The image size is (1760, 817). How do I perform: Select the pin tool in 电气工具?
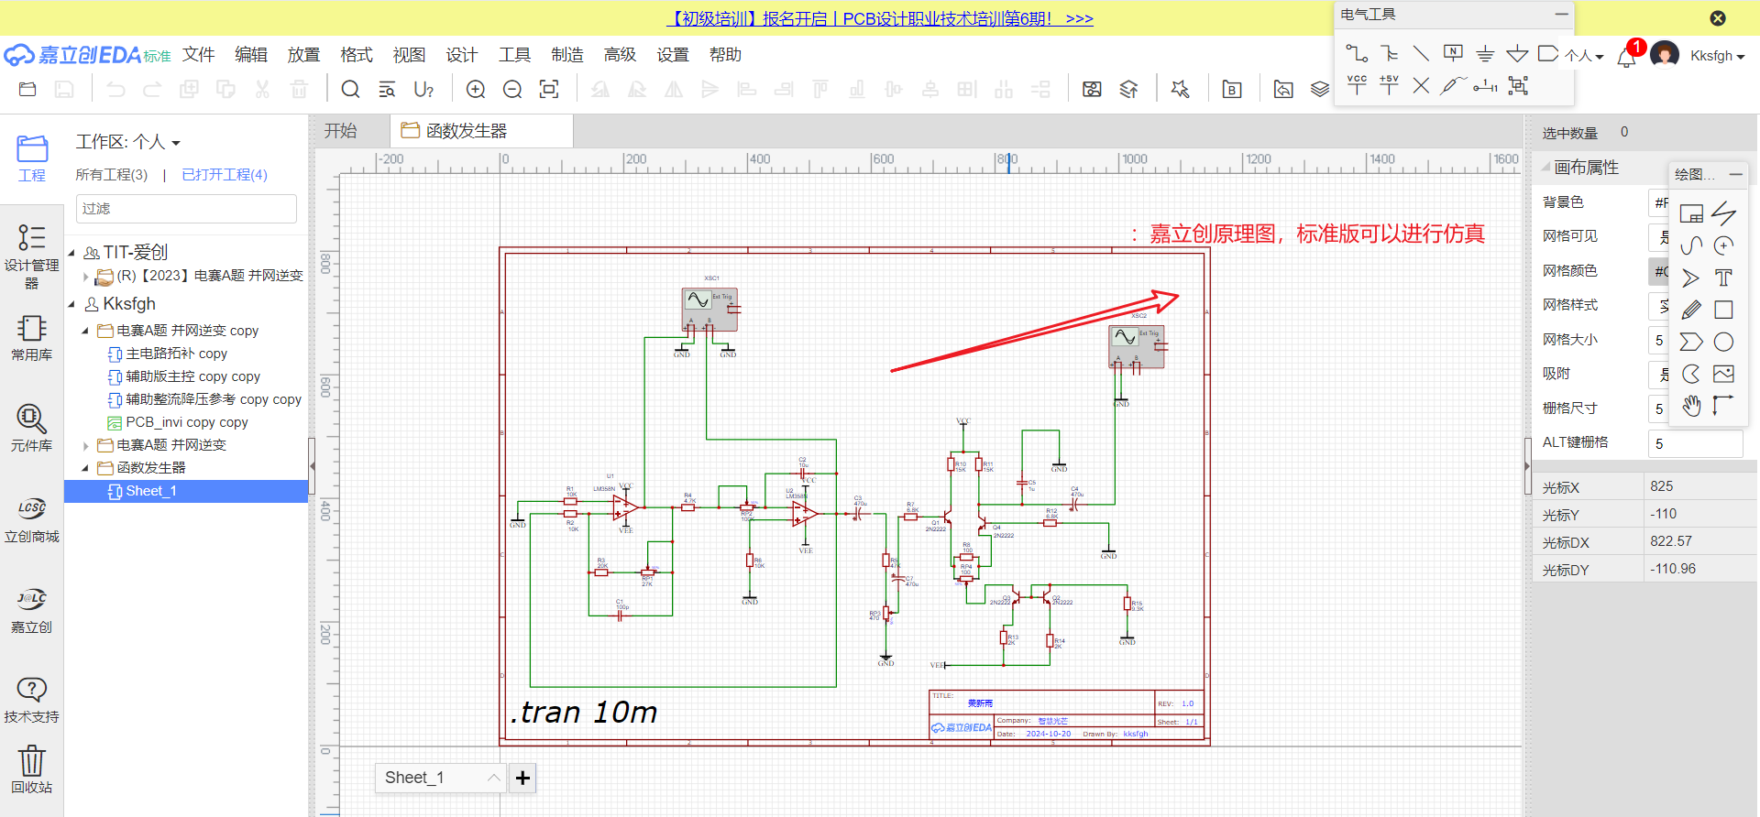click(x=1485, y=85)
